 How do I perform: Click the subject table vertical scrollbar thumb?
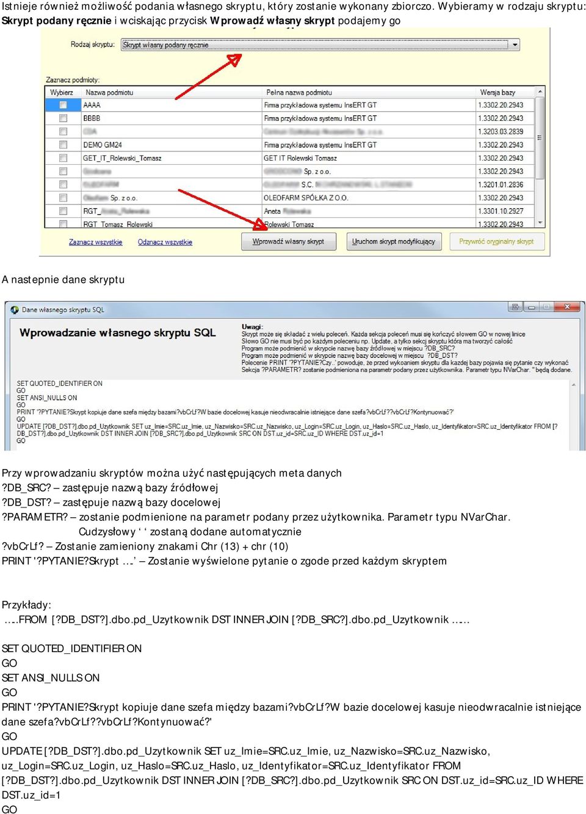coord(540,137)
